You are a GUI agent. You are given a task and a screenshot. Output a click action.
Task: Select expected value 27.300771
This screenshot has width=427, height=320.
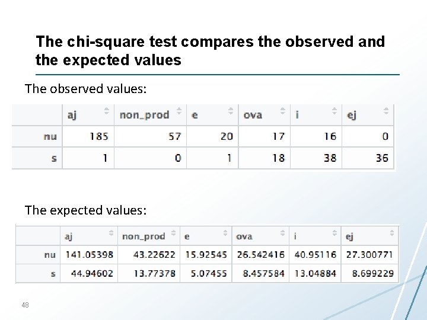point(369,255)
